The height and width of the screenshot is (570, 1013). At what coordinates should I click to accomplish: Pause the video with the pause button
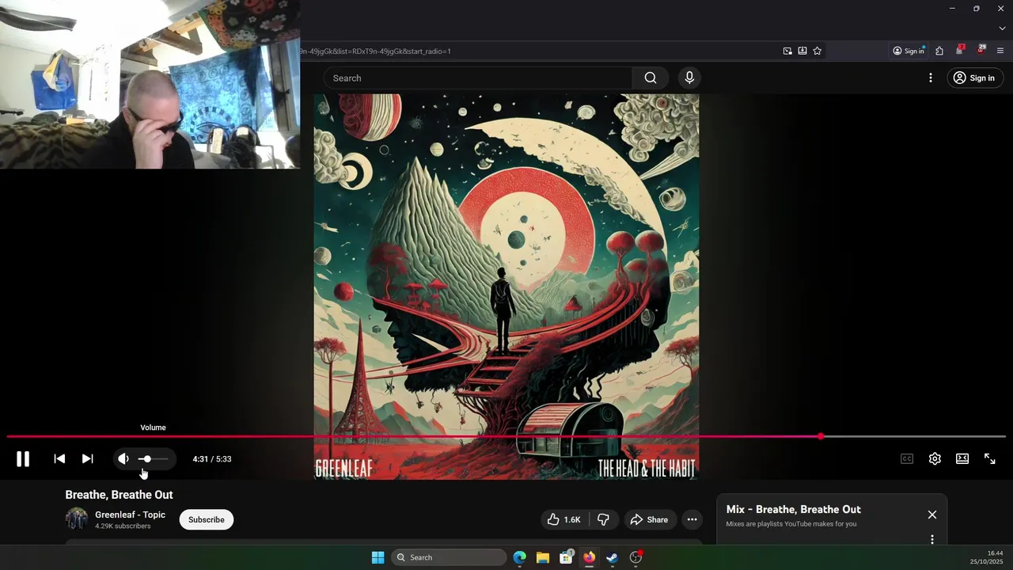tap(22, 459)
